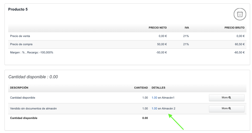The image size is (252, 133).
Task: Select the Precio de venta row label
Action: [x=22, y=36]
